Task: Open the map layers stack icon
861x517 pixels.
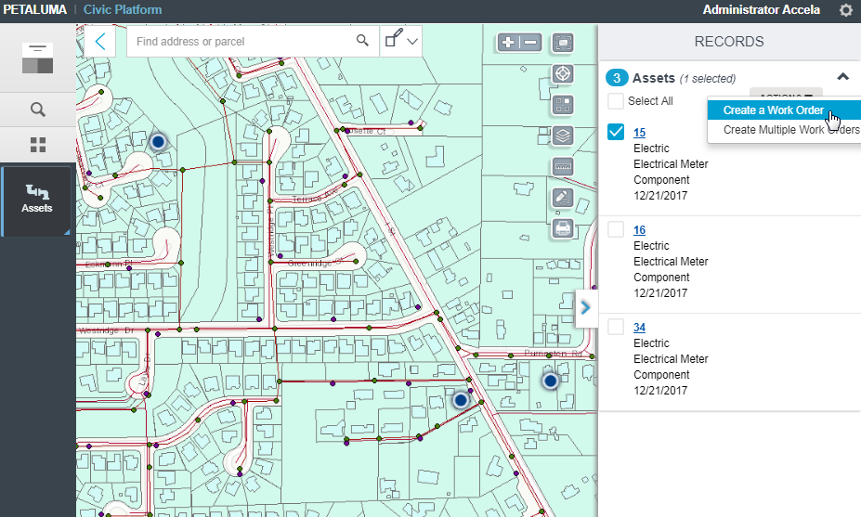Action: point(562,136)
